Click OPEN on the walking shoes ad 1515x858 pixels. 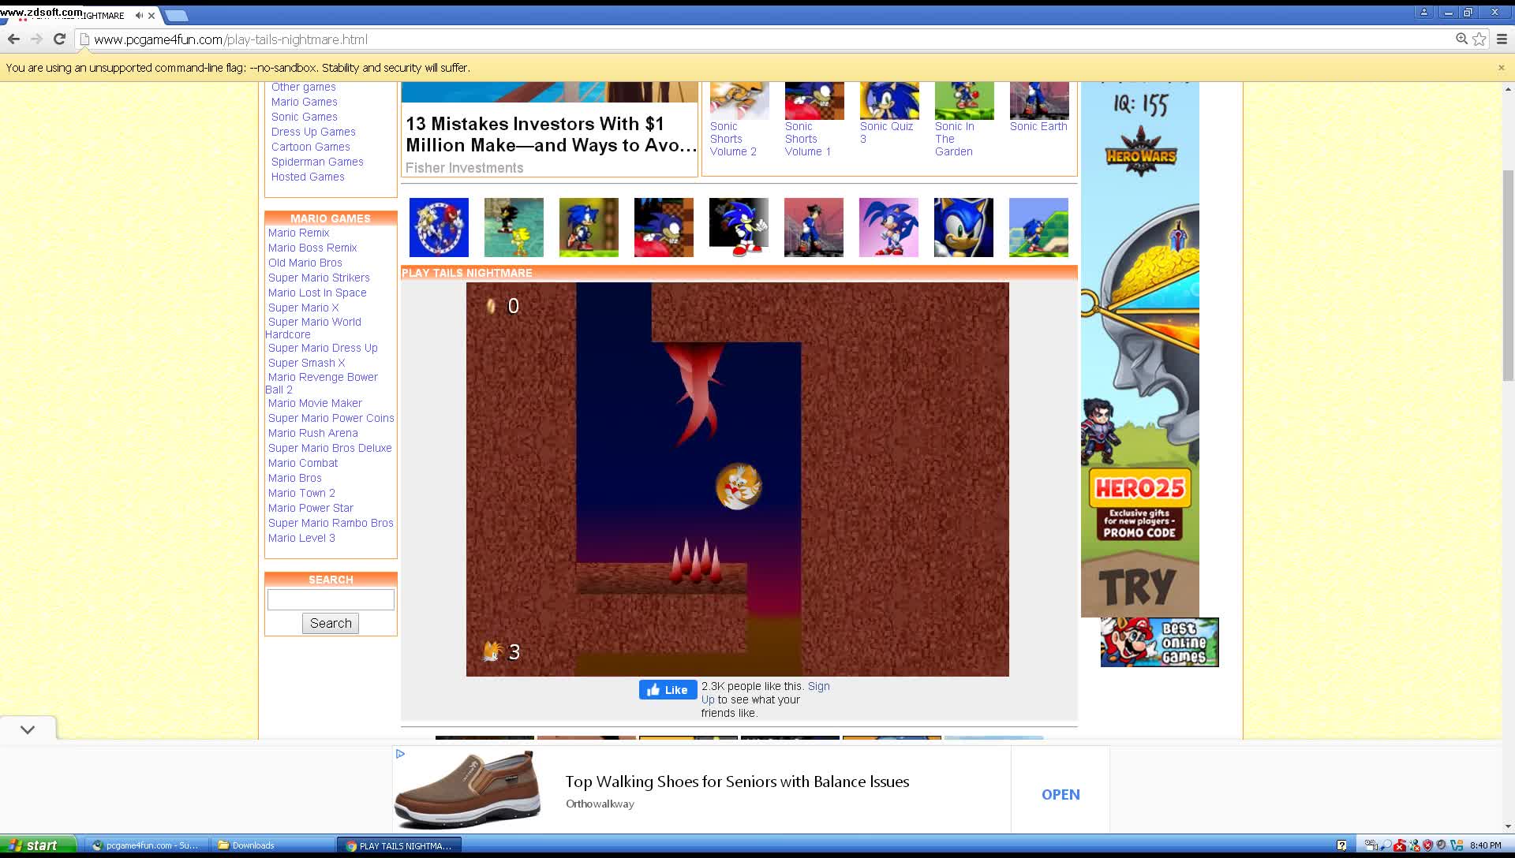[1060, 795]
